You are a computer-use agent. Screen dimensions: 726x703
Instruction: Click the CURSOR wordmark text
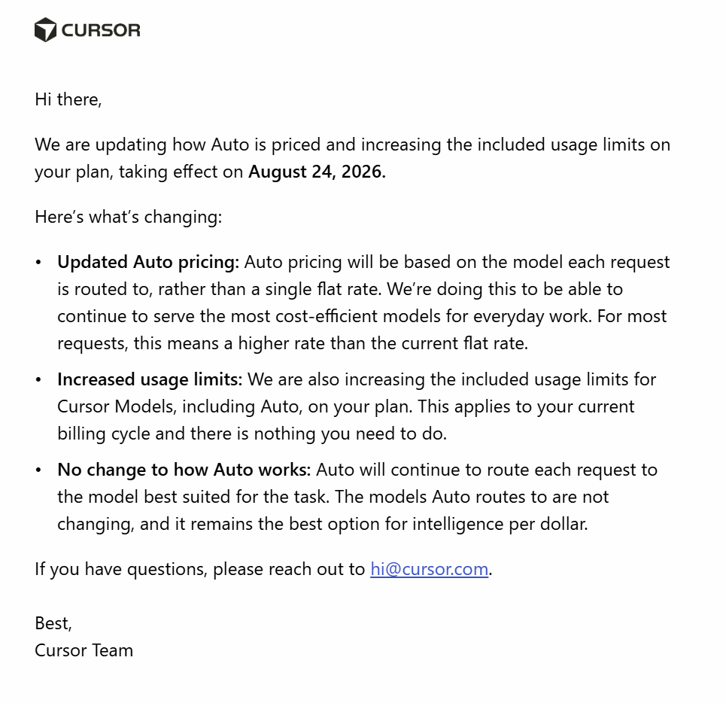[x=101, y=31]
